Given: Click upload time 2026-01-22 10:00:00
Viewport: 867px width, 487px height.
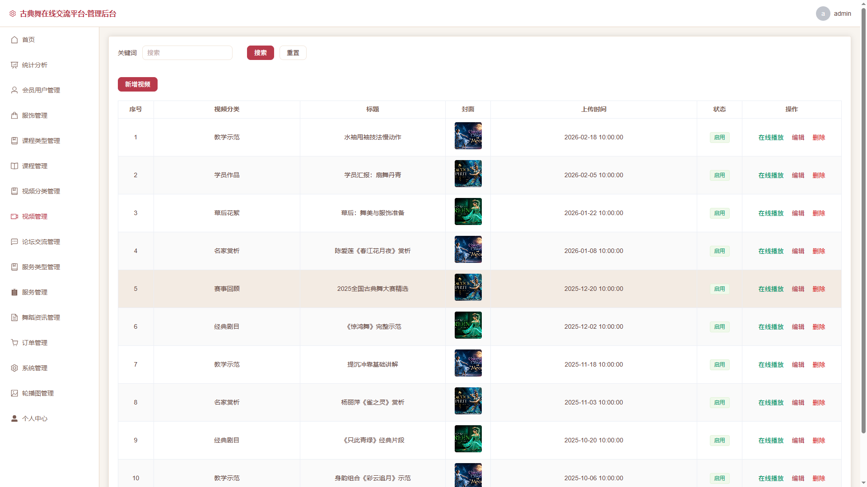Looking at the screenshot, I should [x=593, y=213].
